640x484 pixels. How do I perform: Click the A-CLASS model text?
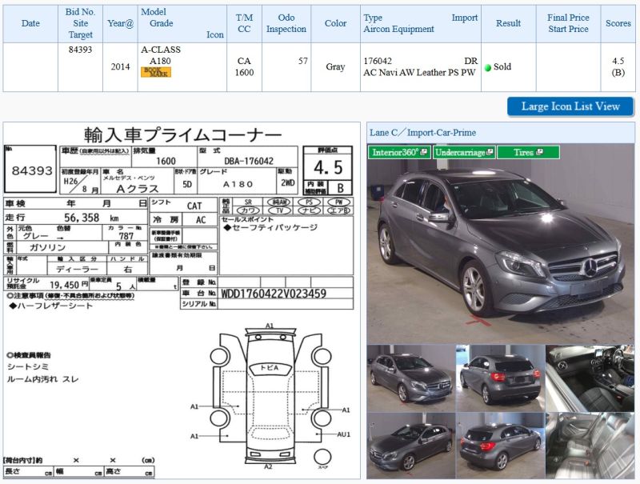161,50
